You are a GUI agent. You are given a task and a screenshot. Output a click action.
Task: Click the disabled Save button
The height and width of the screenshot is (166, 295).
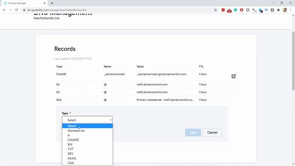coord(193,132)
